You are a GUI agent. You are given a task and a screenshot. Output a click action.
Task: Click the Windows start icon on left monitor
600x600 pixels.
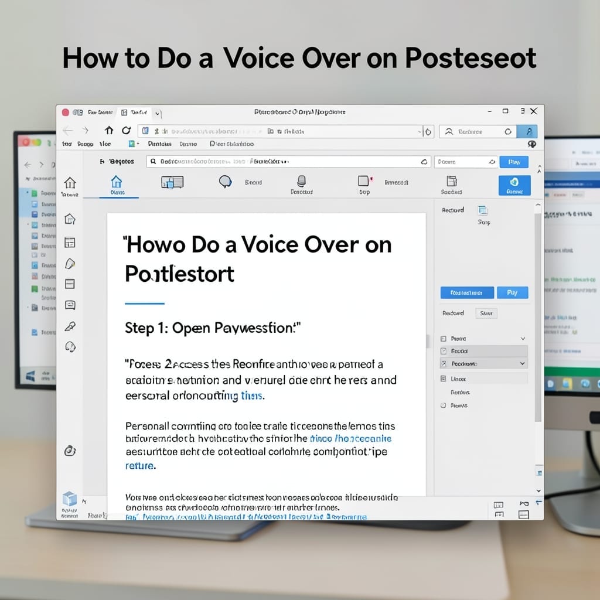(30, 376)
